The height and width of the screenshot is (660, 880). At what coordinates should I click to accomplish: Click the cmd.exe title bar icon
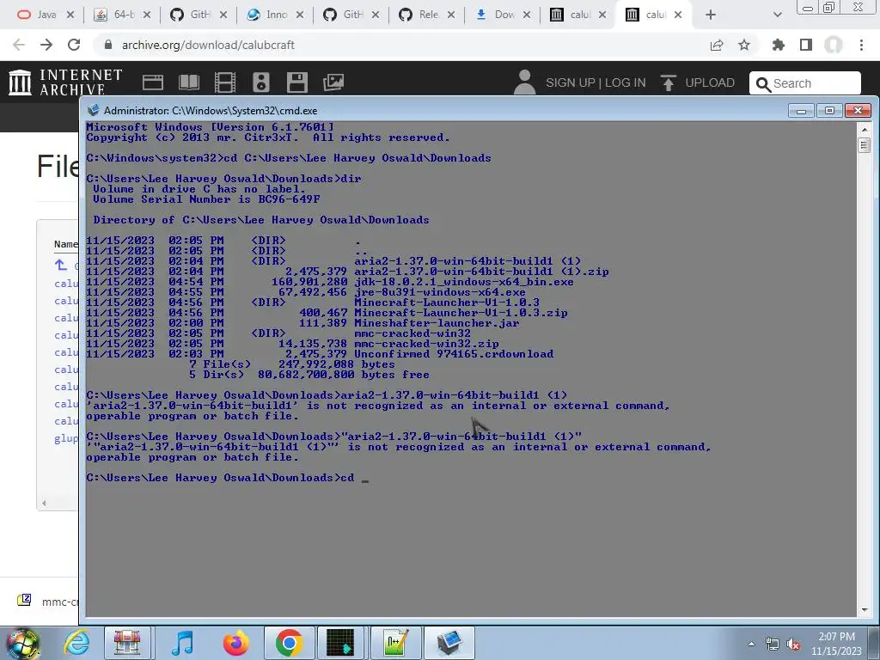[93, 110]
